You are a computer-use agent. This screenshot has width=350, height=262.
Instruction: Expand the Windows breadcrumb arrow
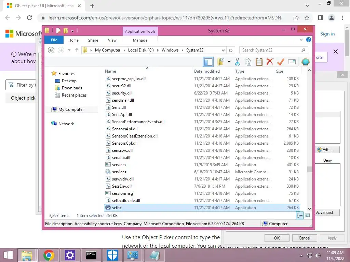(183, 50)
